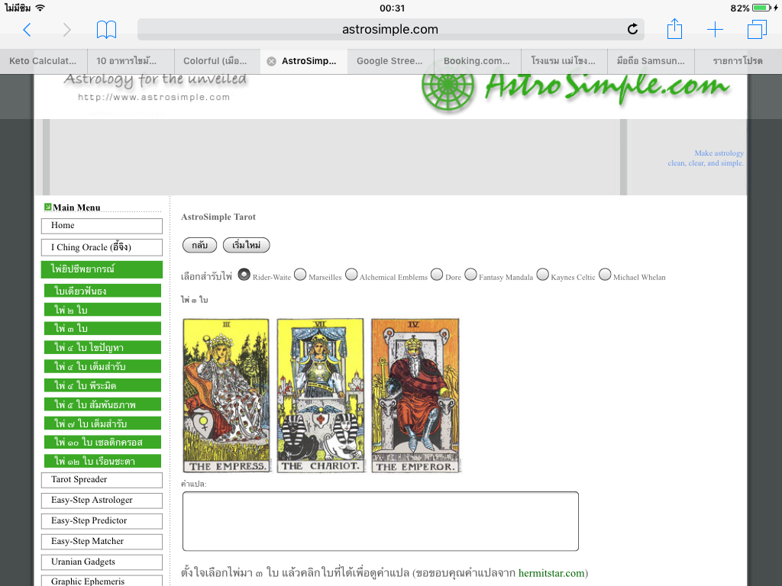Switch to the Keto Calculator tab
The width and height of the screenshot is (782, 586).
(44, 61)
